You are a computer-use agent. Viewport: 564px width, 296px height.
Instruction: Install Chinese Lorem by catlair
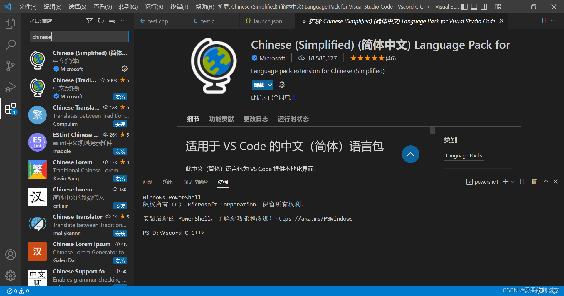[x=120, y=206]
